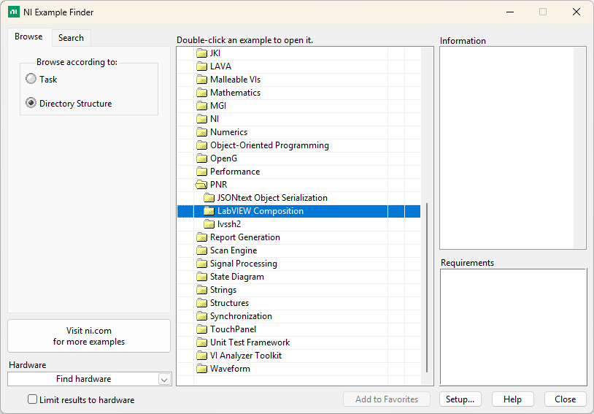The height and width of the screenshot is (414, 594).
Task: Click the LAVA folder icon
Action: click(201, 66)
